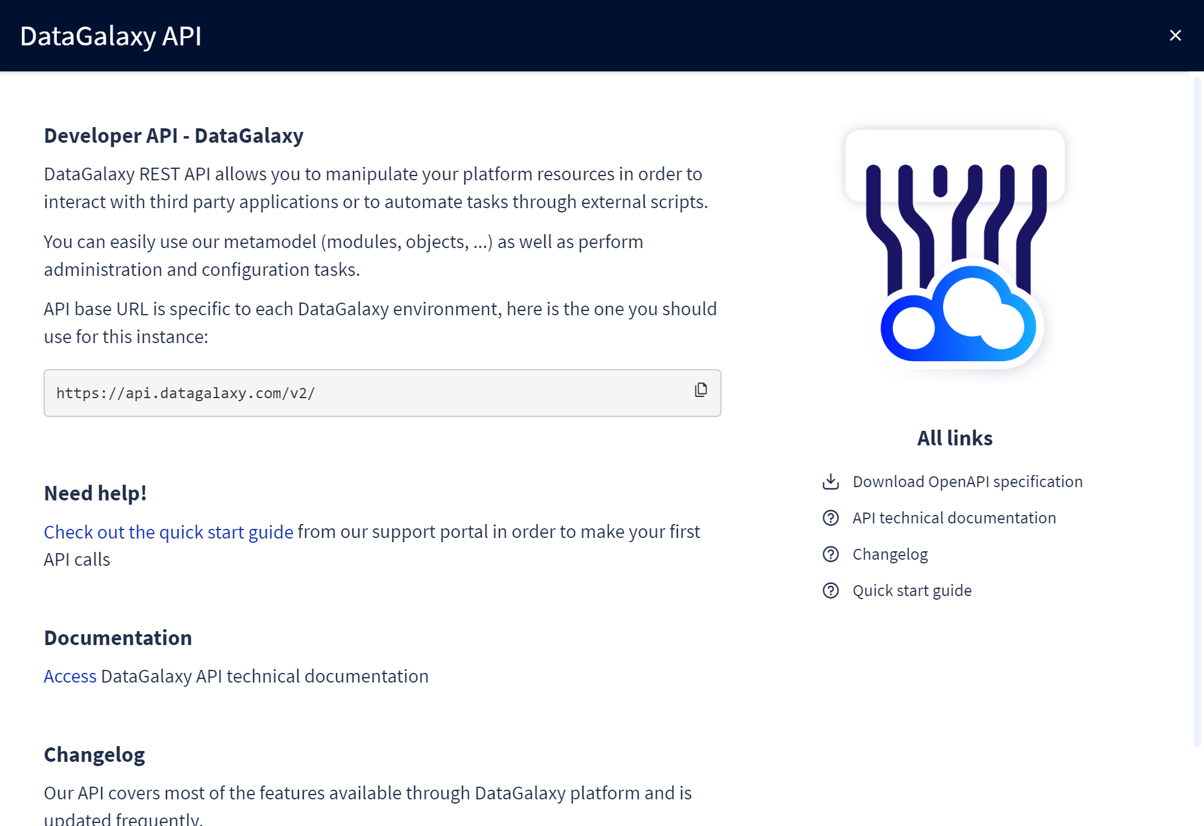Click the help icon beside API technical documentation
1204x826 pixels.
[831, 518]
